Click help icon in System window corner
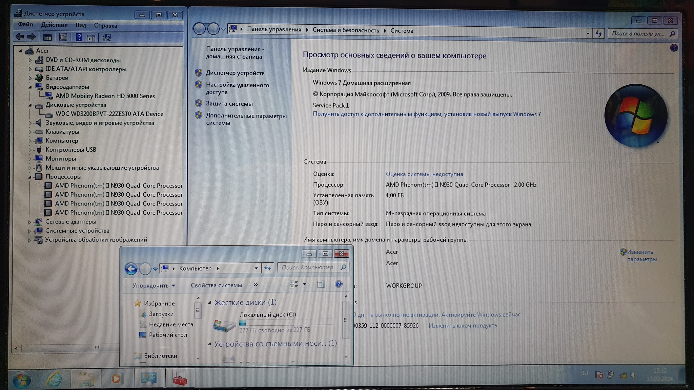 coord(674,48)
